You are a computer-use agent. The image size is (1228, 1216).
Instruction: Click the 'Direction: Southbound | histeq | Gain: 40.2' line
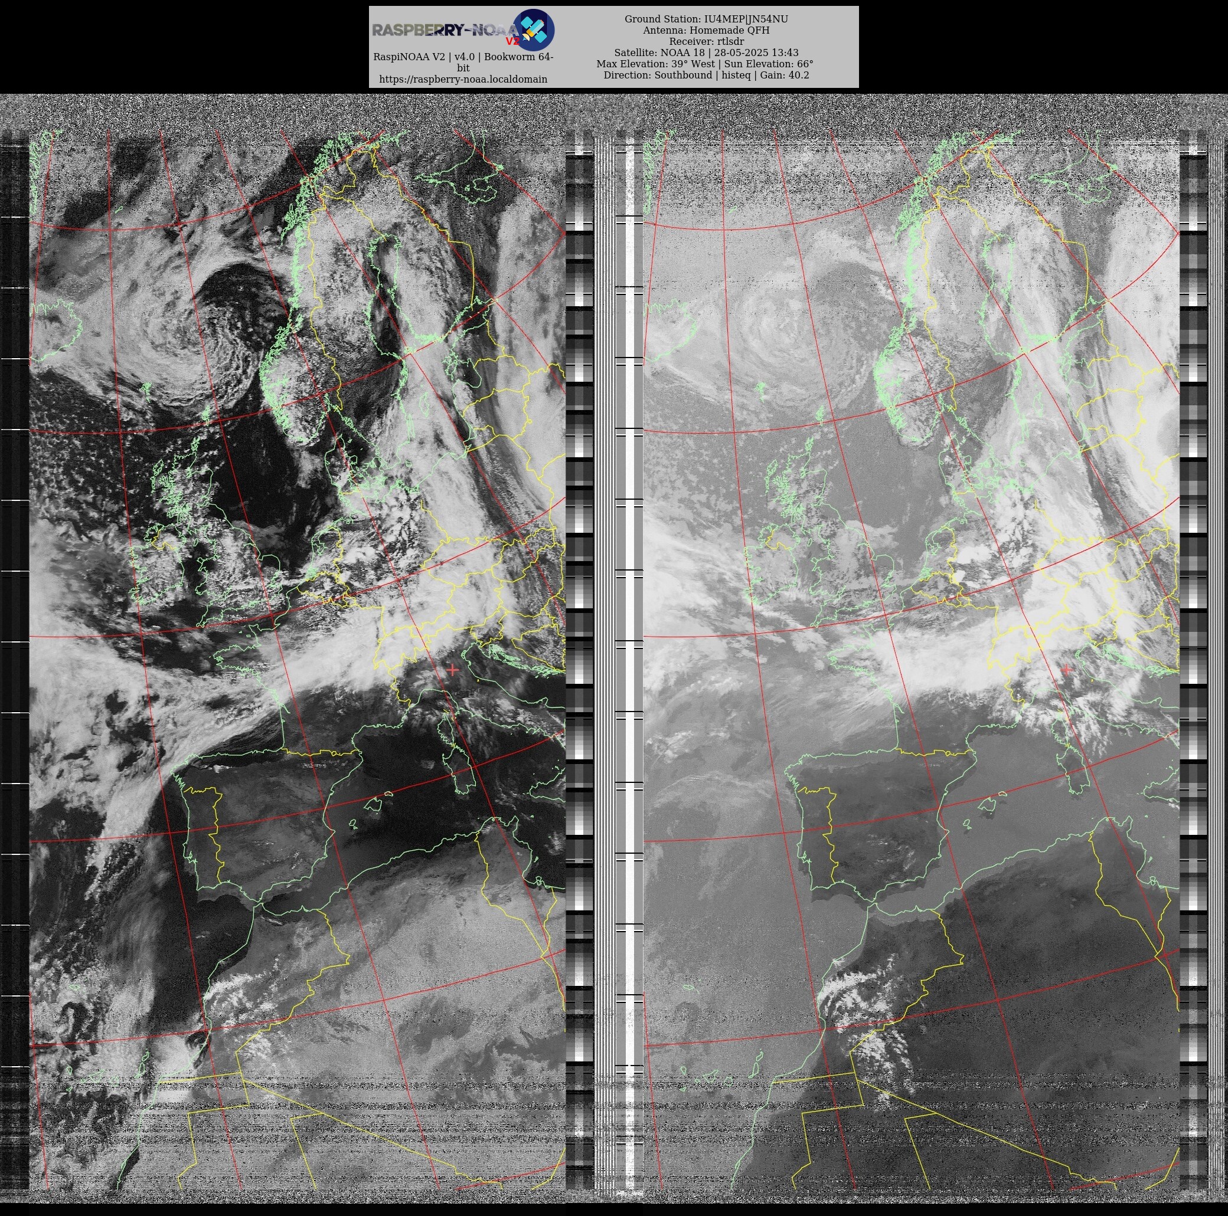pos(706,75)
